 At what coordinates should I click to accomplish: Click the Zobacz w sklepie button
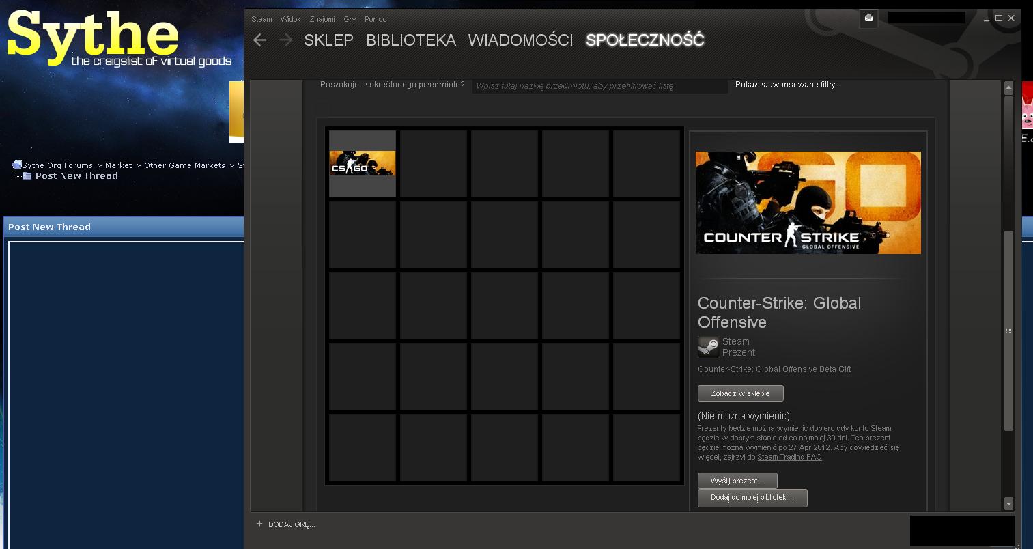[x=741, y=393]
